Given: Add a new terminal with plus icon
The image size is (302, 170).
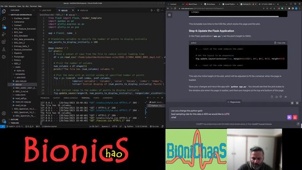Looking at the screenshot, I should pyautogui.click(x=148, y=98).
